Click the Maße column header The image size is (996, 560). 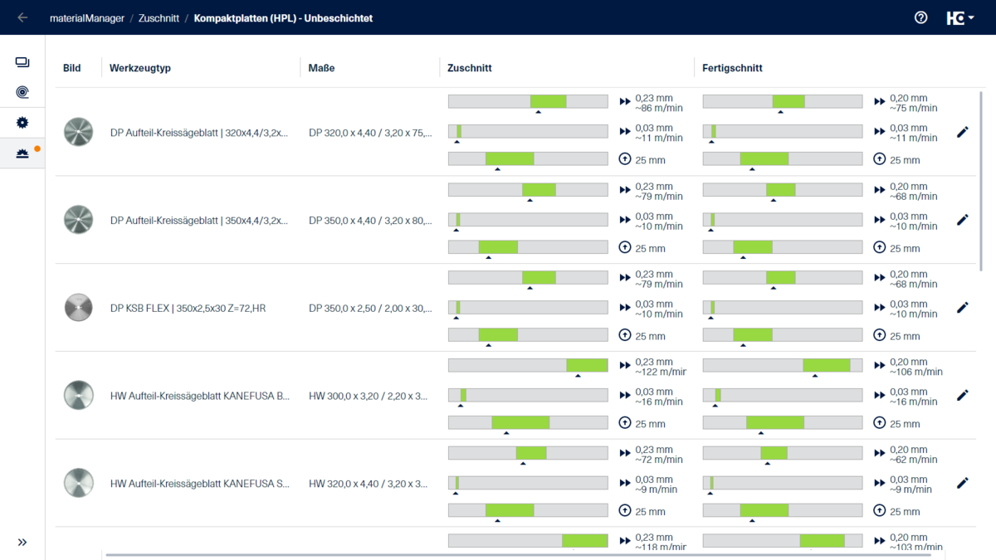[x=321, y=68]
